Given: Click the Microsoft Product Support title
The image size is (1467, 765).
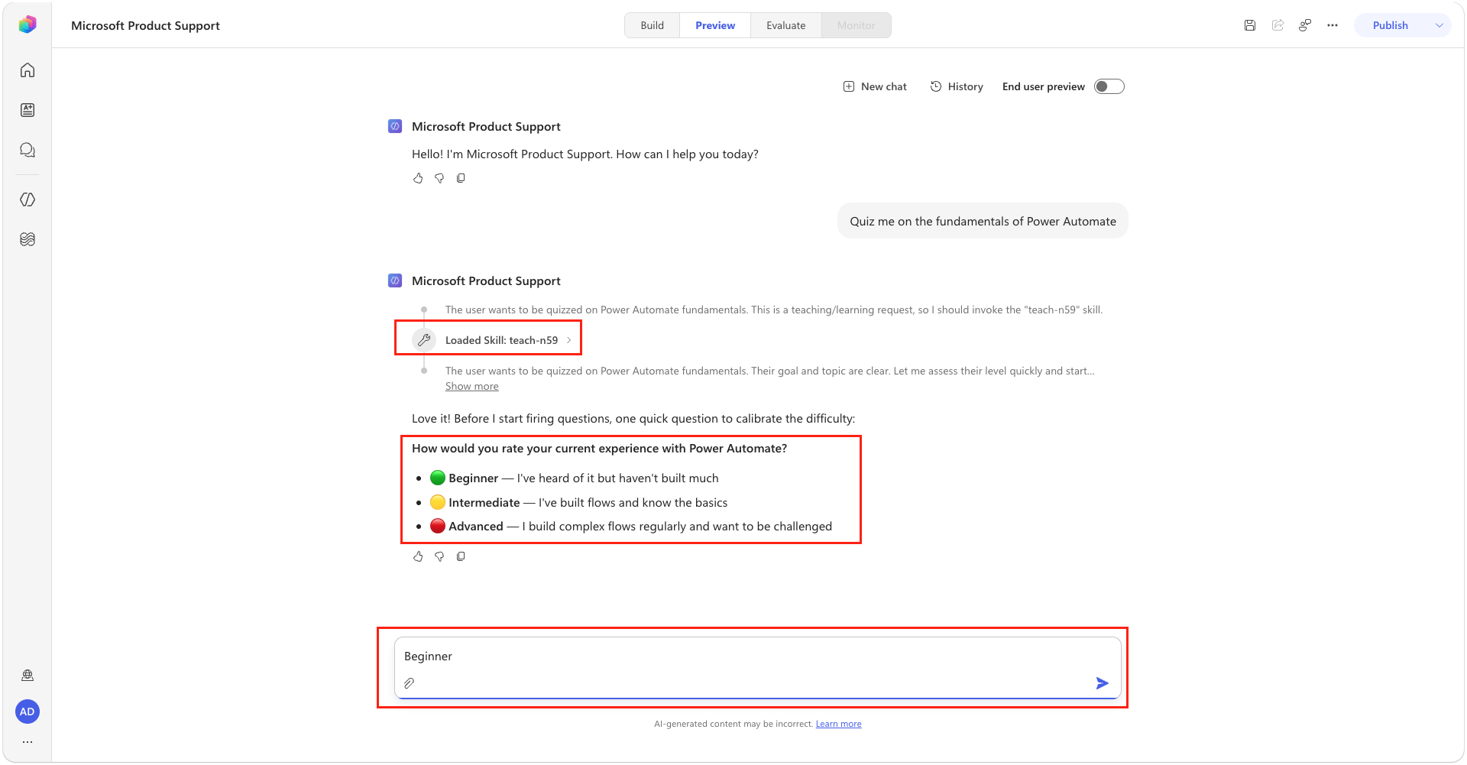Looking at the screenshot, I should point(145,25).
